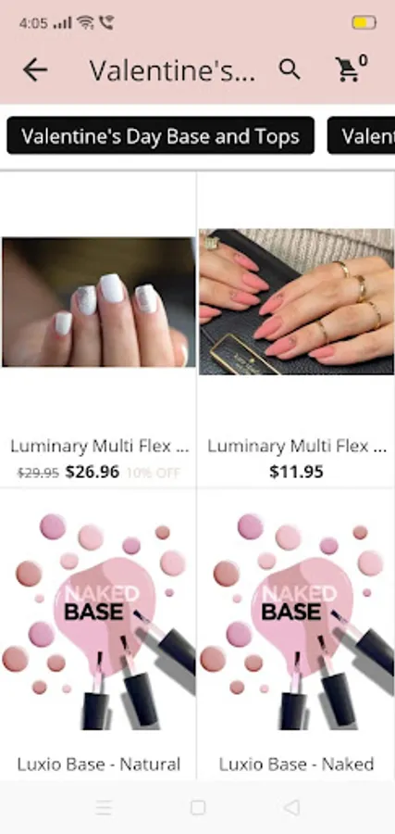Open Luminary Multi Flex priced $11.95
This screenshot has width=395, height=834.
(x=297, y=447)
